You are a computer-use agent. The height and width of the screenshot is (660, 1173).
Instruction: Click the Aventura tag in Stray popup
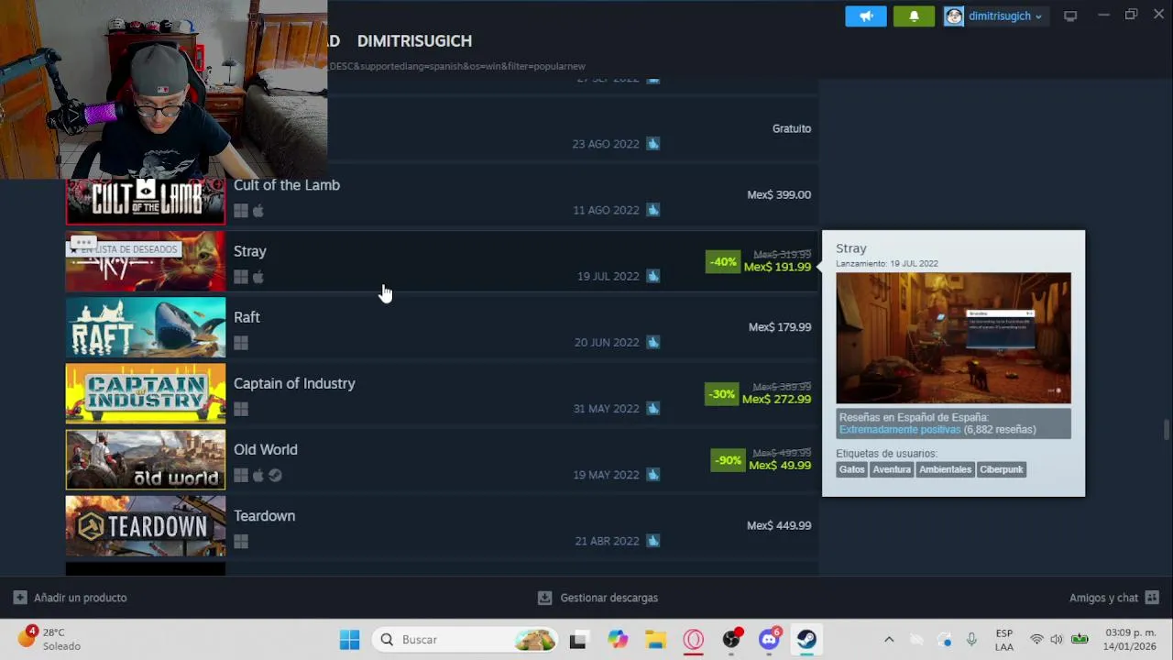pos(892,469)
